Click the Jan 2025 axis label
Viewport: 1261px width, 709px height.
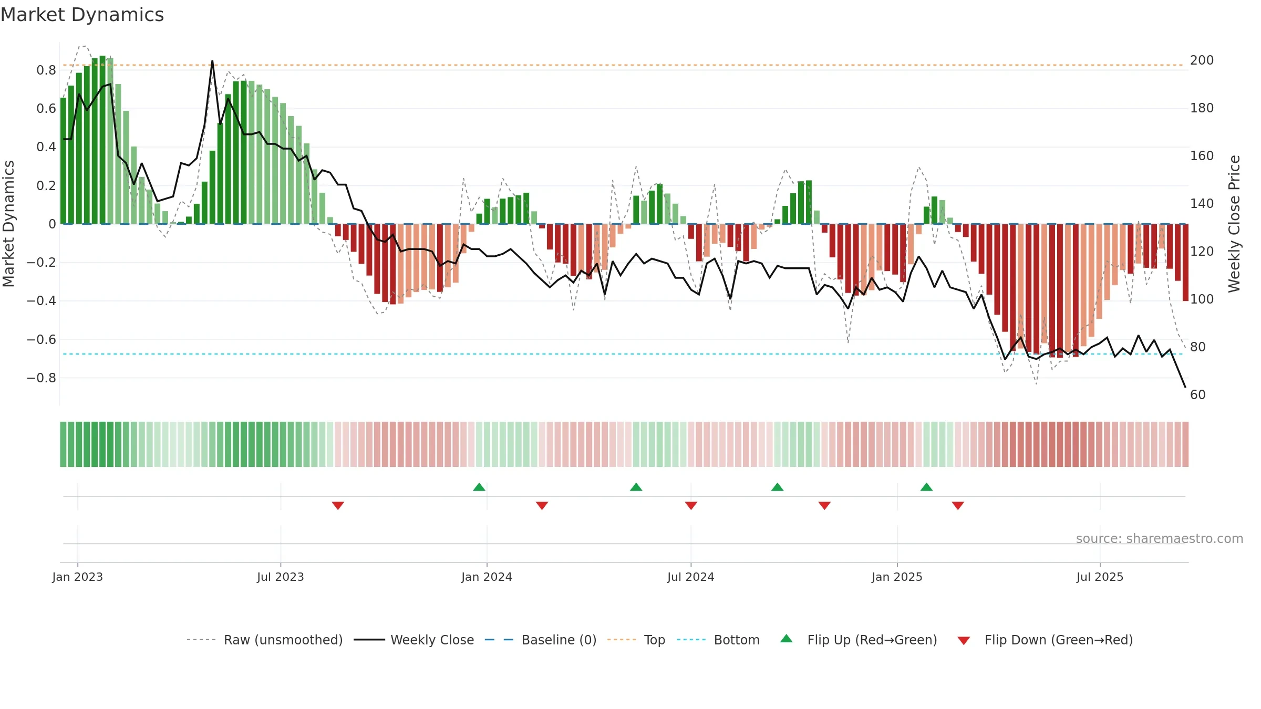pyautogui.click(x=897, y=577)
